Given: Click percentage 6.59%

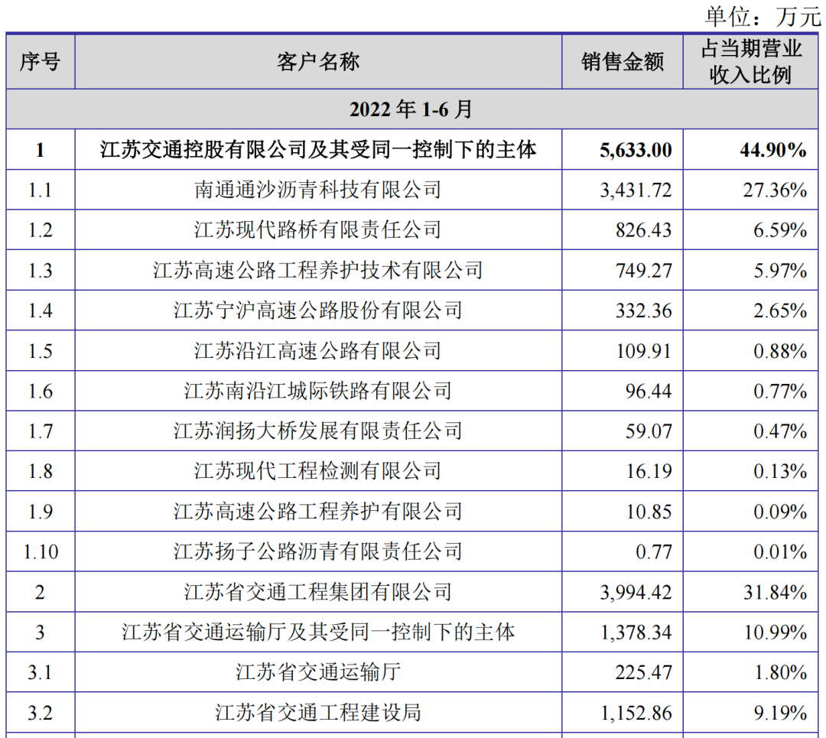Looking at the screenshot, I should (x=780, y=230).
